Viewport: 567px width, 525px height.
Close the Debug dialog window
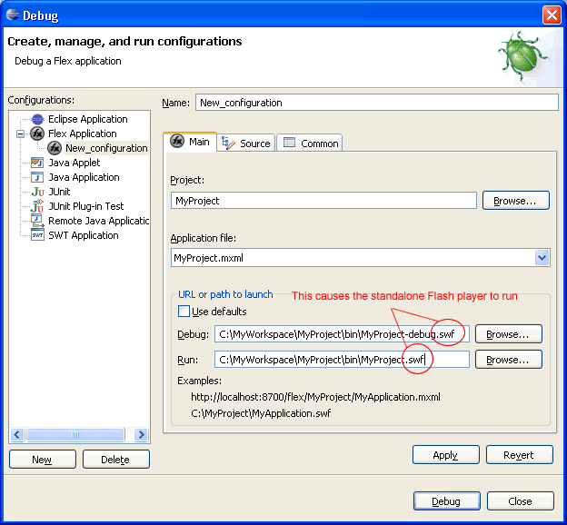click(552, 15)
